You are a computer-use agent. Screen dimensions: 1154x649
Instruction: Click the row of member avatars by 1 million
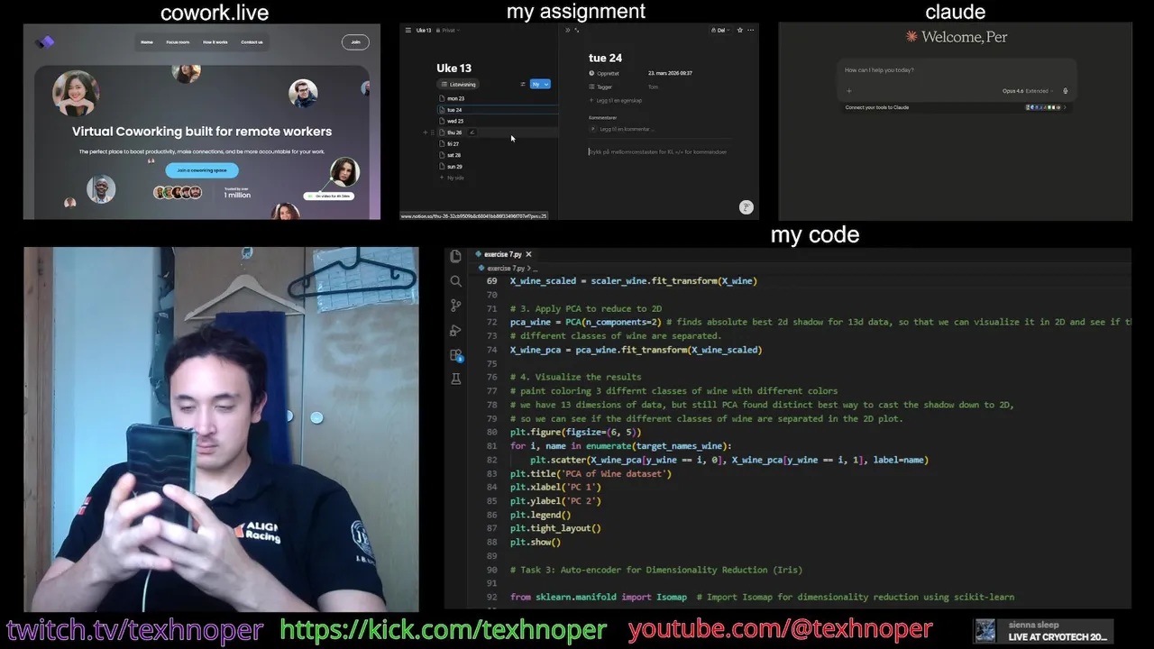pos(177,192)
